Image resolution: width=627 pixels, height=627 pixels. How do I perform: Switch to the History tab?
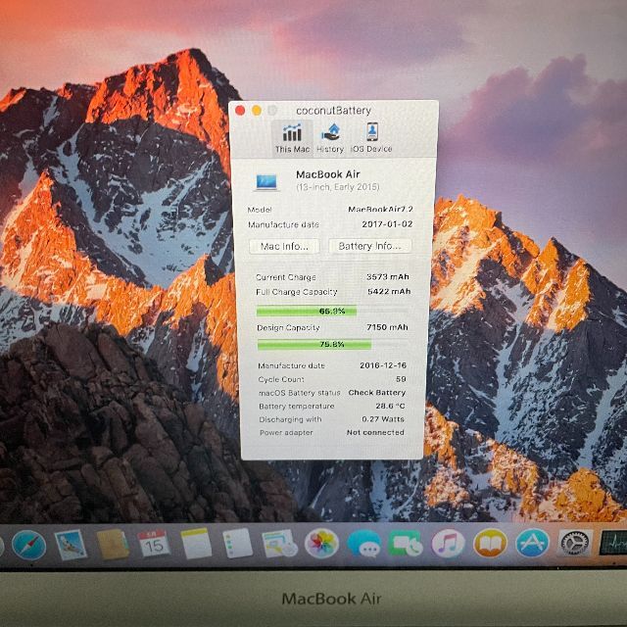coord(330,138)
